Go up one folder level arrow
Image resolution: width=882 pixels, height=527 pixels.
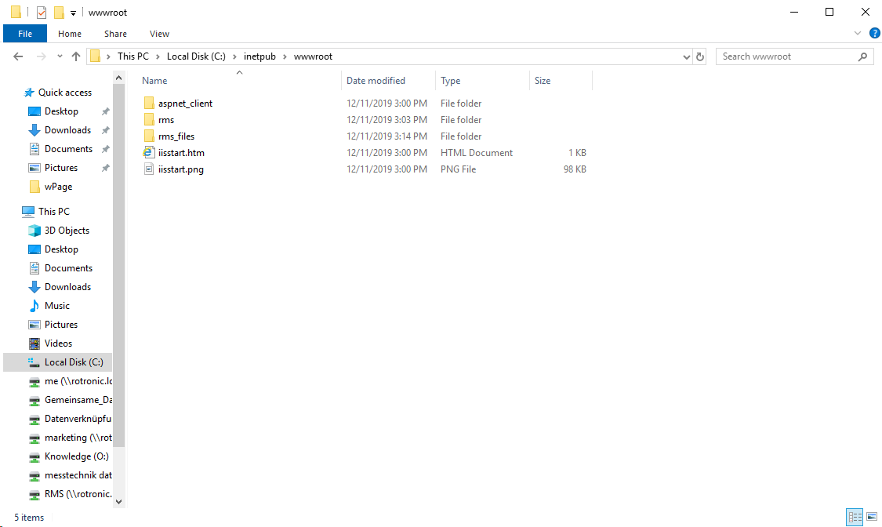click(x=76, y=56)
